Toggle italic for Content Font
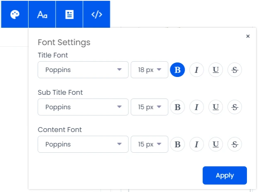This screenshot has width=261, height=192. coord(197,144)
